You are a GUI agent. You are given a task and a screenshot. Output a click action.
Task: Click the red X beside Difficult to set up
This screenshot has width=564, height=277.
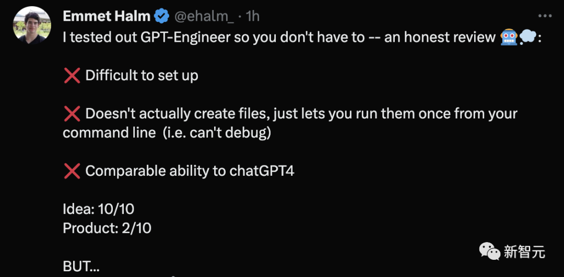(x=72, y=76)
